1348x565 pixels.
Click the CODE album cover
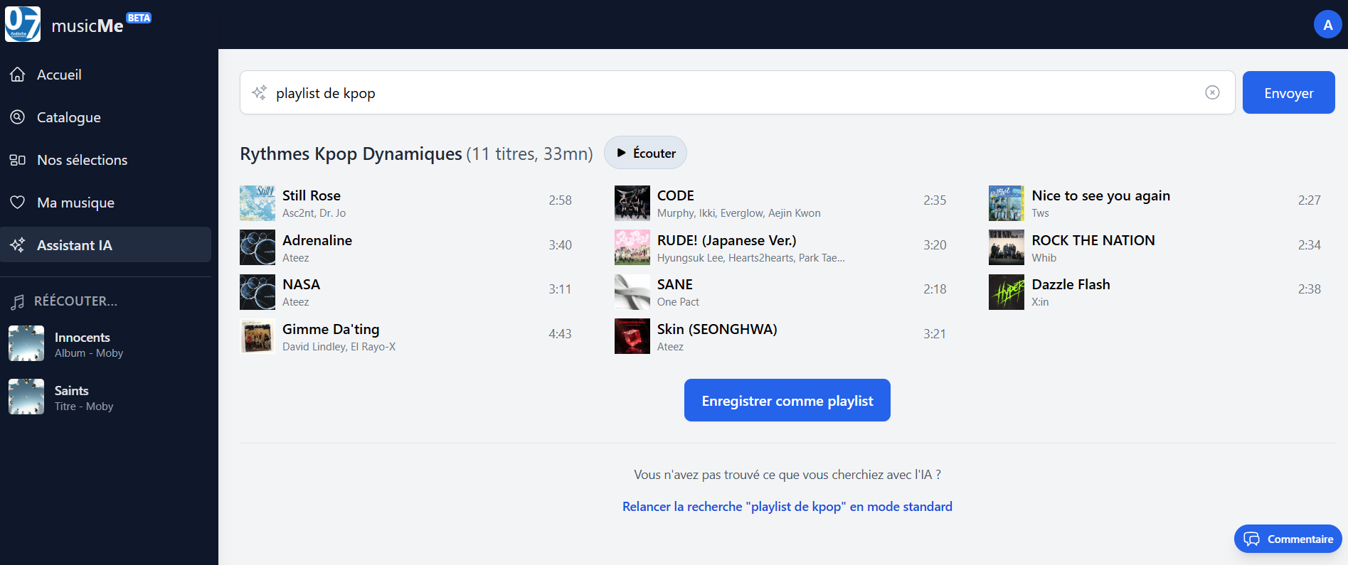pos(632,203)
